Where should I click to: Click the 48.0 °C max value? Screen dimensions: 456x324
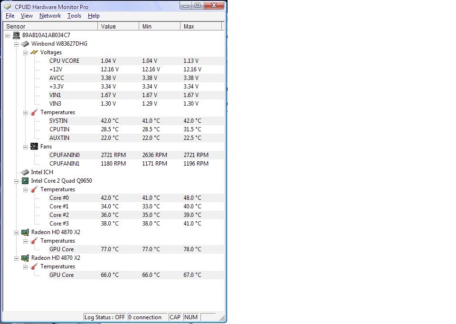(x=192, y=198)
